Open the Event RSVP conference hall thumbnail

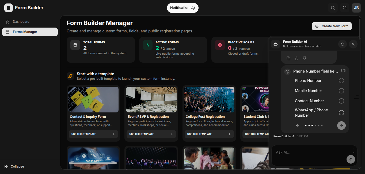point(151,100)
